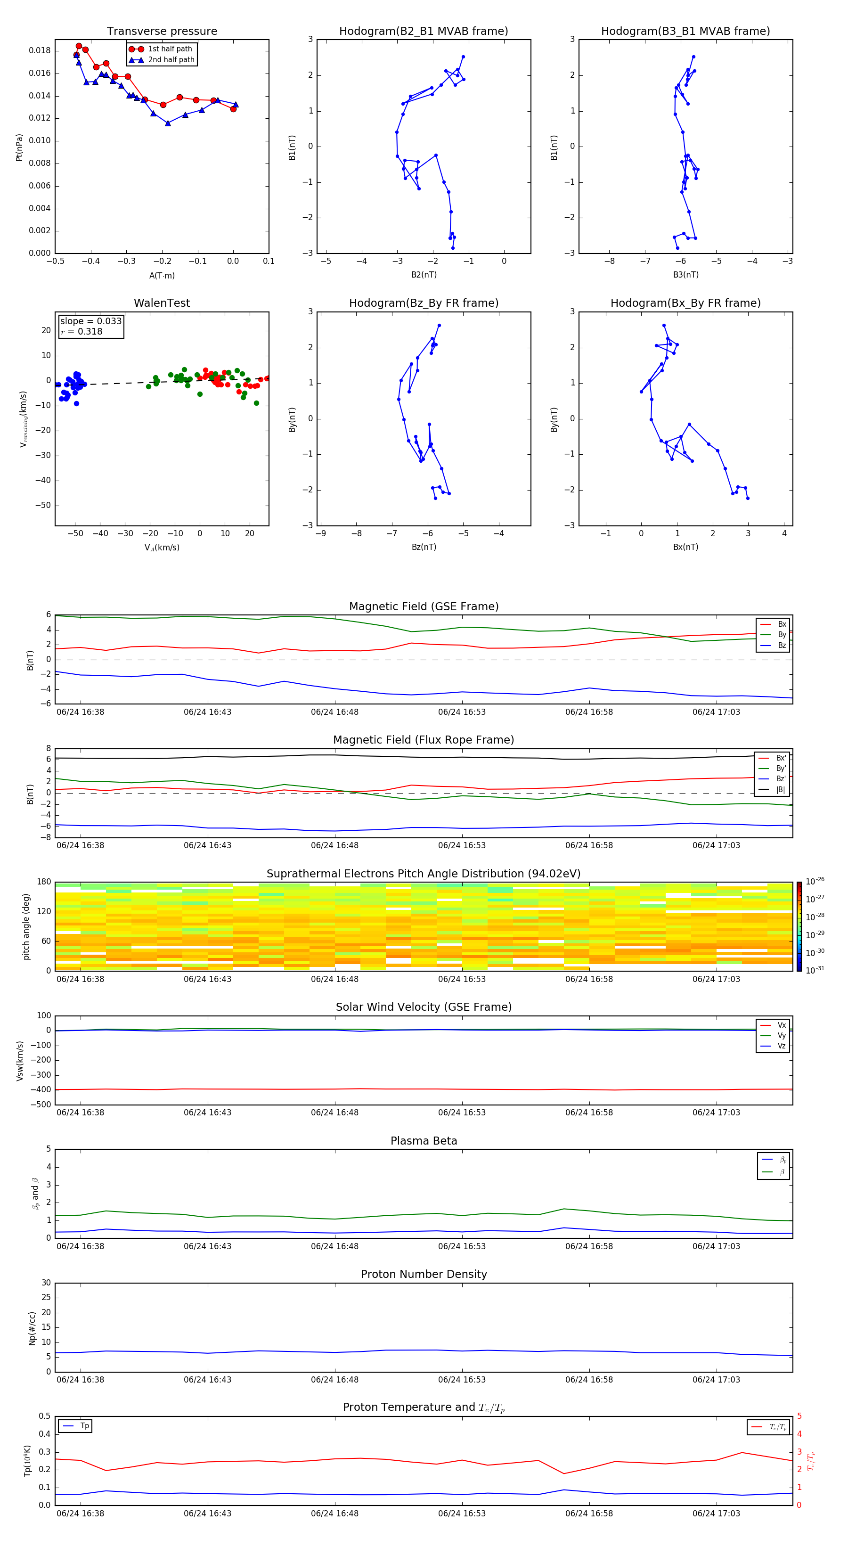Click the By legend entry in GSE panel

[x=773, y=634]
